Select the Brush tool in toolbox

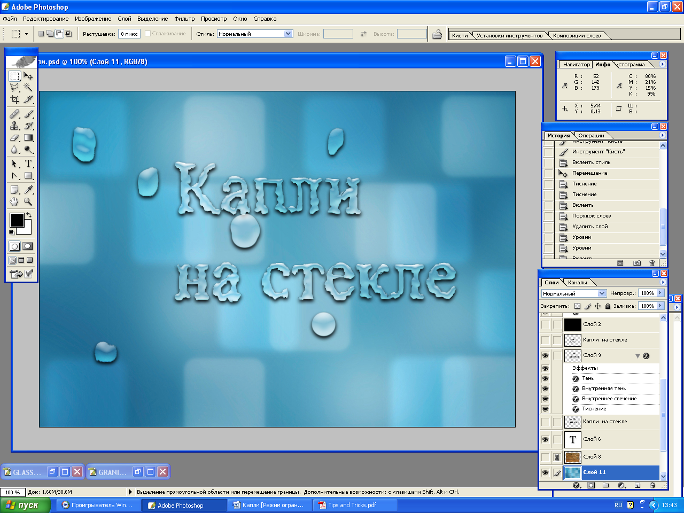coord(28,114)
